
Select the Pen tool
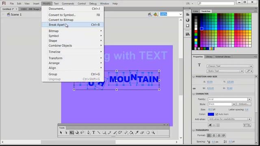[x=89, y=133]
